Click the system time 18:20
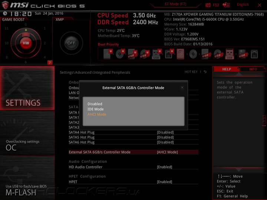The height and width of the screenshot is (200, 267). tap(21, 14)
